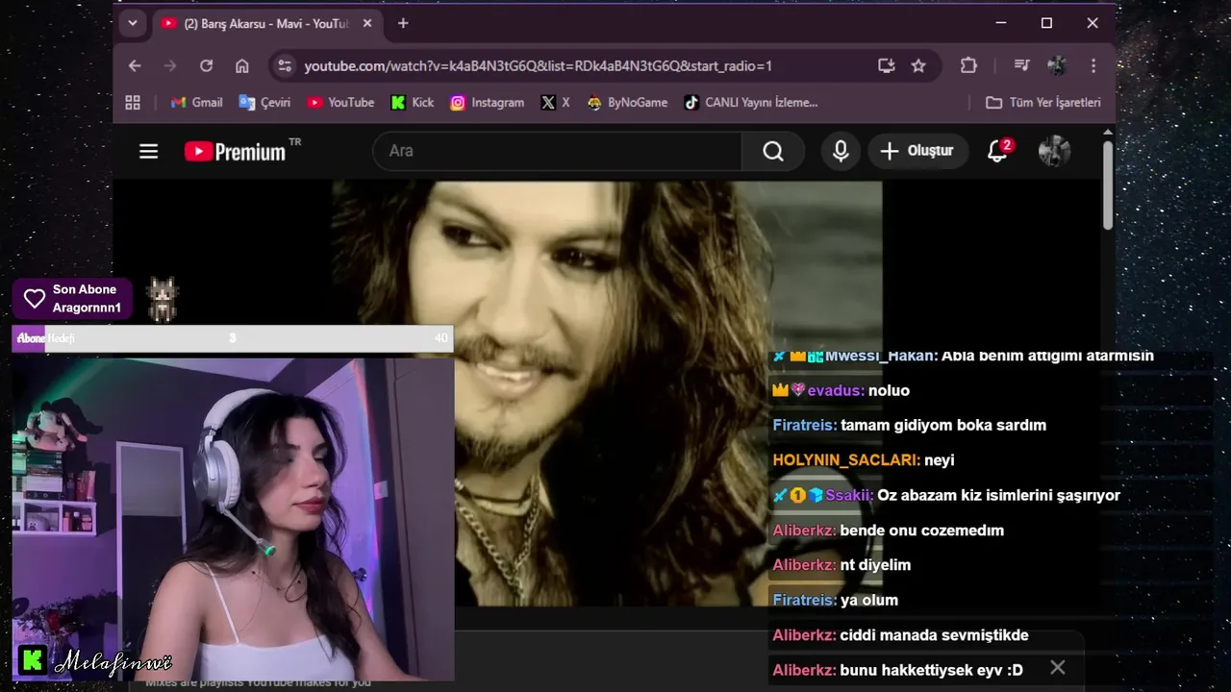This screenshot has width=1231, height=692.
Task: Open the Çeviri bookmark
Action: (x=264, y=102)
